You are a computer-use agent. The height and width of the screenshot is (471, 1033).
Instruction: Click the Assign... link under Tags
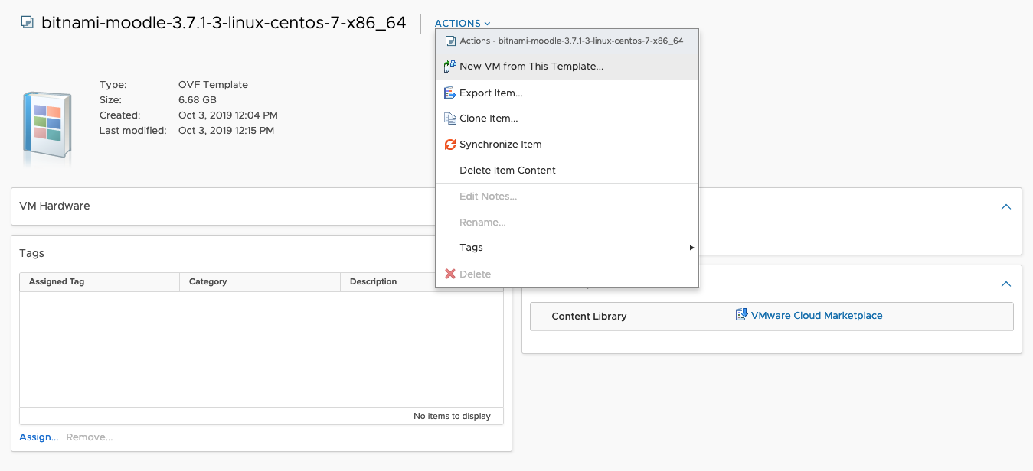pos(39,437)
